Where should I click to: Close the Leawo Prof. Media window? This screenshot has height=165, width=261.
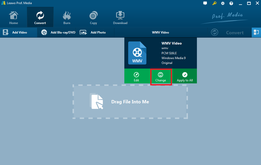coord(257,3)
